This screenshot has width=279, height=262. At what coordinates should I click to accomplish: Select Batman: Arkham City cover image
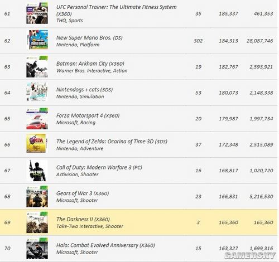[37, 67]
